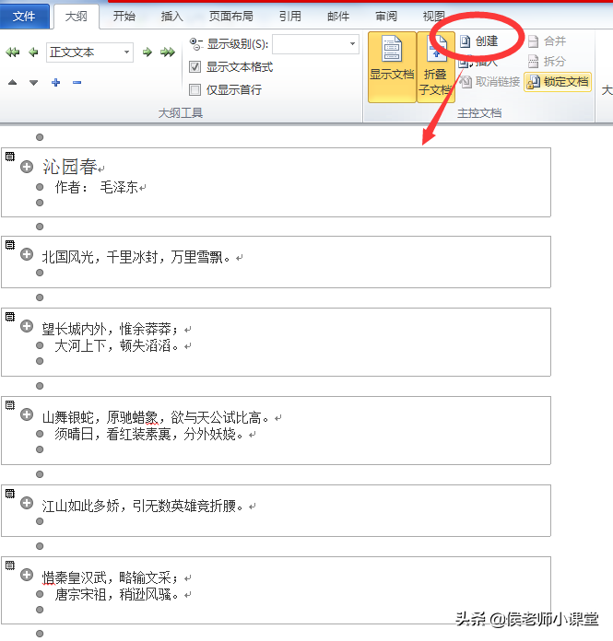Toggle the 锁定文档 button

[558, 82]
